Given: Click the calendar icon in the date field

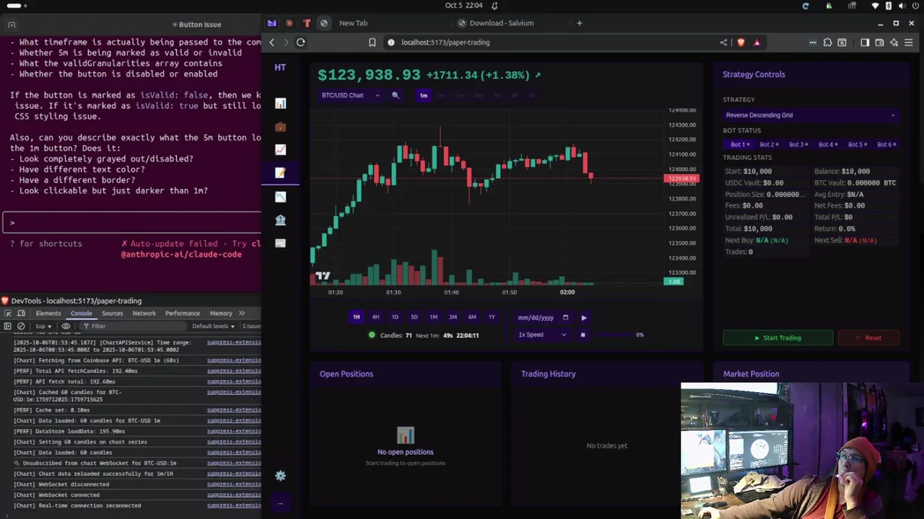Looking at the screenshot, I should click(565, 317).
